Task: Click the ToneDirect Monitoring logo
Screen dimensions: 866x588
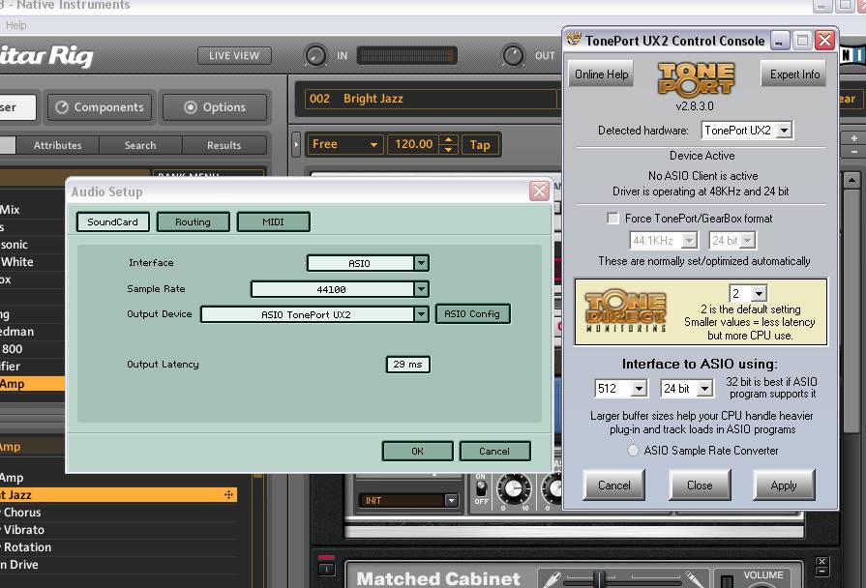Action: tap(626, 310)
